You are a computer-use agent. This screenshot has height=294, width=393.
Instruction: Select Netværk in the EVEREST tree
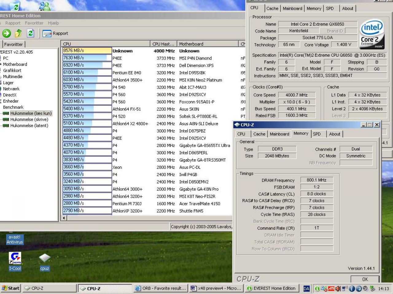coord(11,89)
